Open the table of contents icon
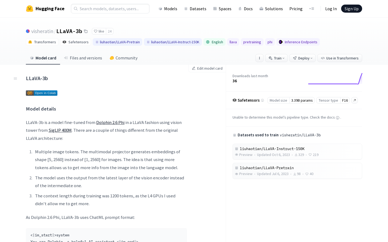Image resolution: width=388 pixels, height=242 pixels. 15,79
